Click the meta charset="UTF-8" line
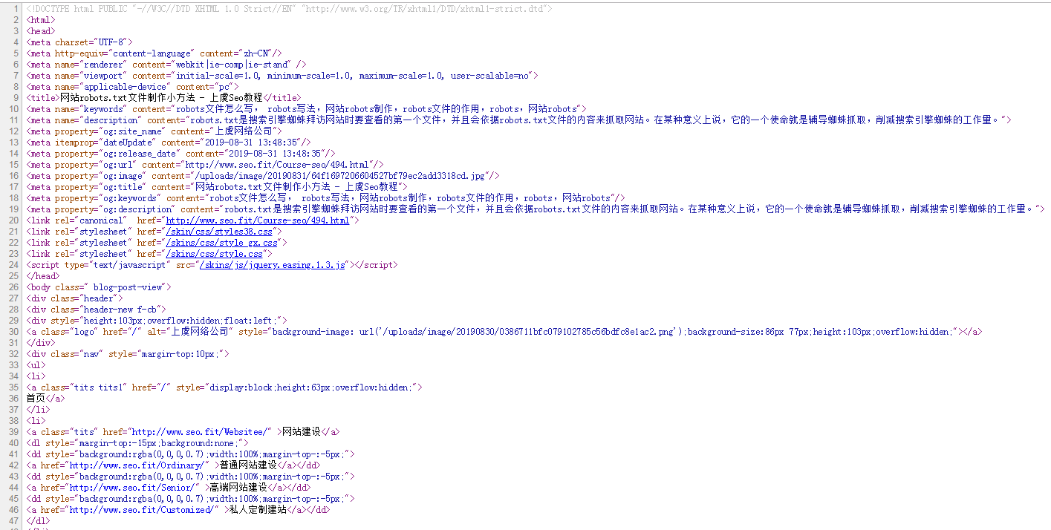 click(79, 42)
